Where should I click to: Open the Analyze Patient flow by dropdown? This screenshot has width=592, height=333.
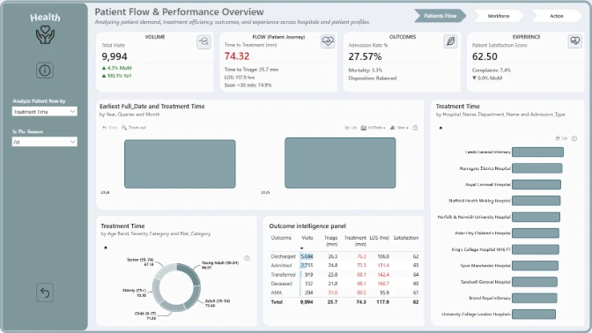pos(45,111)
